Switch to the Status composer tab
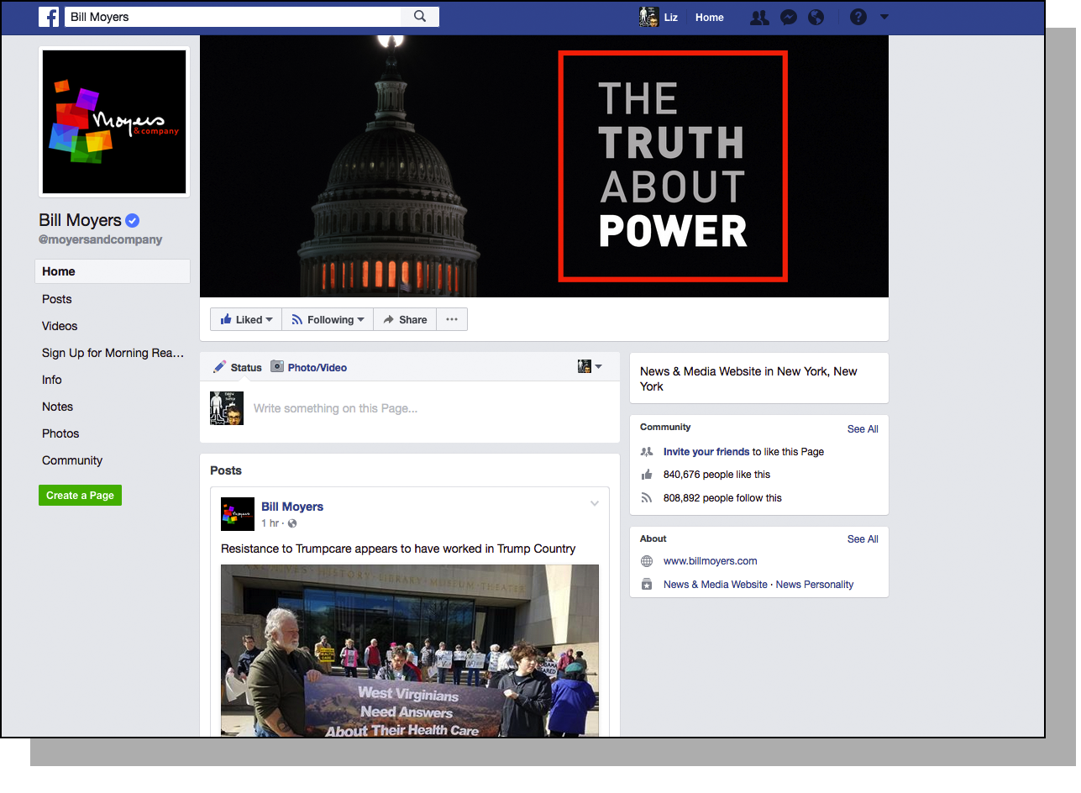 click(238, 367)
